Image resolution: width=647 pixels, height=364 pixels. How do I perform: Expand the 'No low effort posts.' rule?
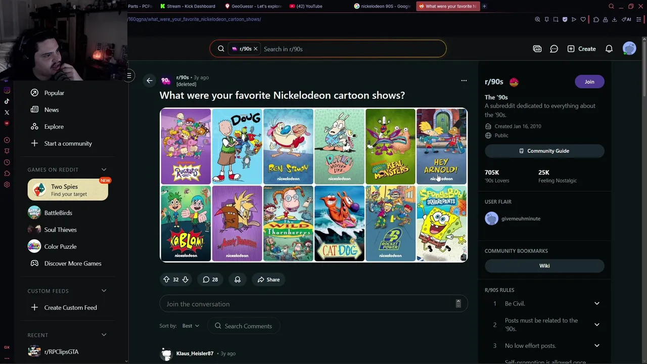[x=596, y=346]
